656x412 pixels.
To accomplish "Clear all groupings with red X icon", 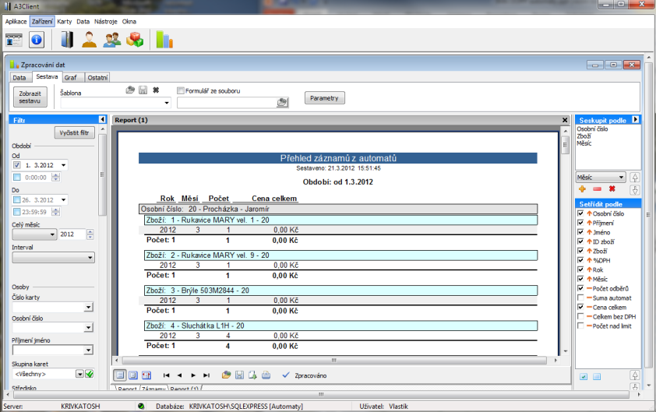I will [x=612, y=189].
